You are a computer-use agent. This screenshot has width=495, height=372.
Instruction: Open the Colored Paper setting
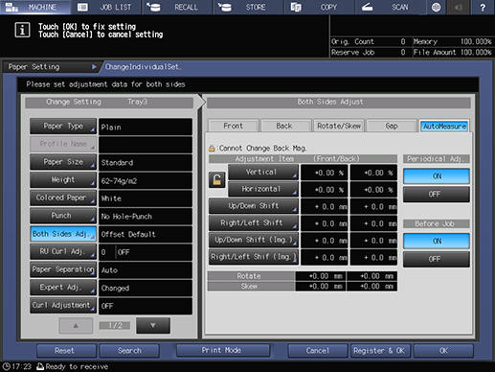point(63,198)
